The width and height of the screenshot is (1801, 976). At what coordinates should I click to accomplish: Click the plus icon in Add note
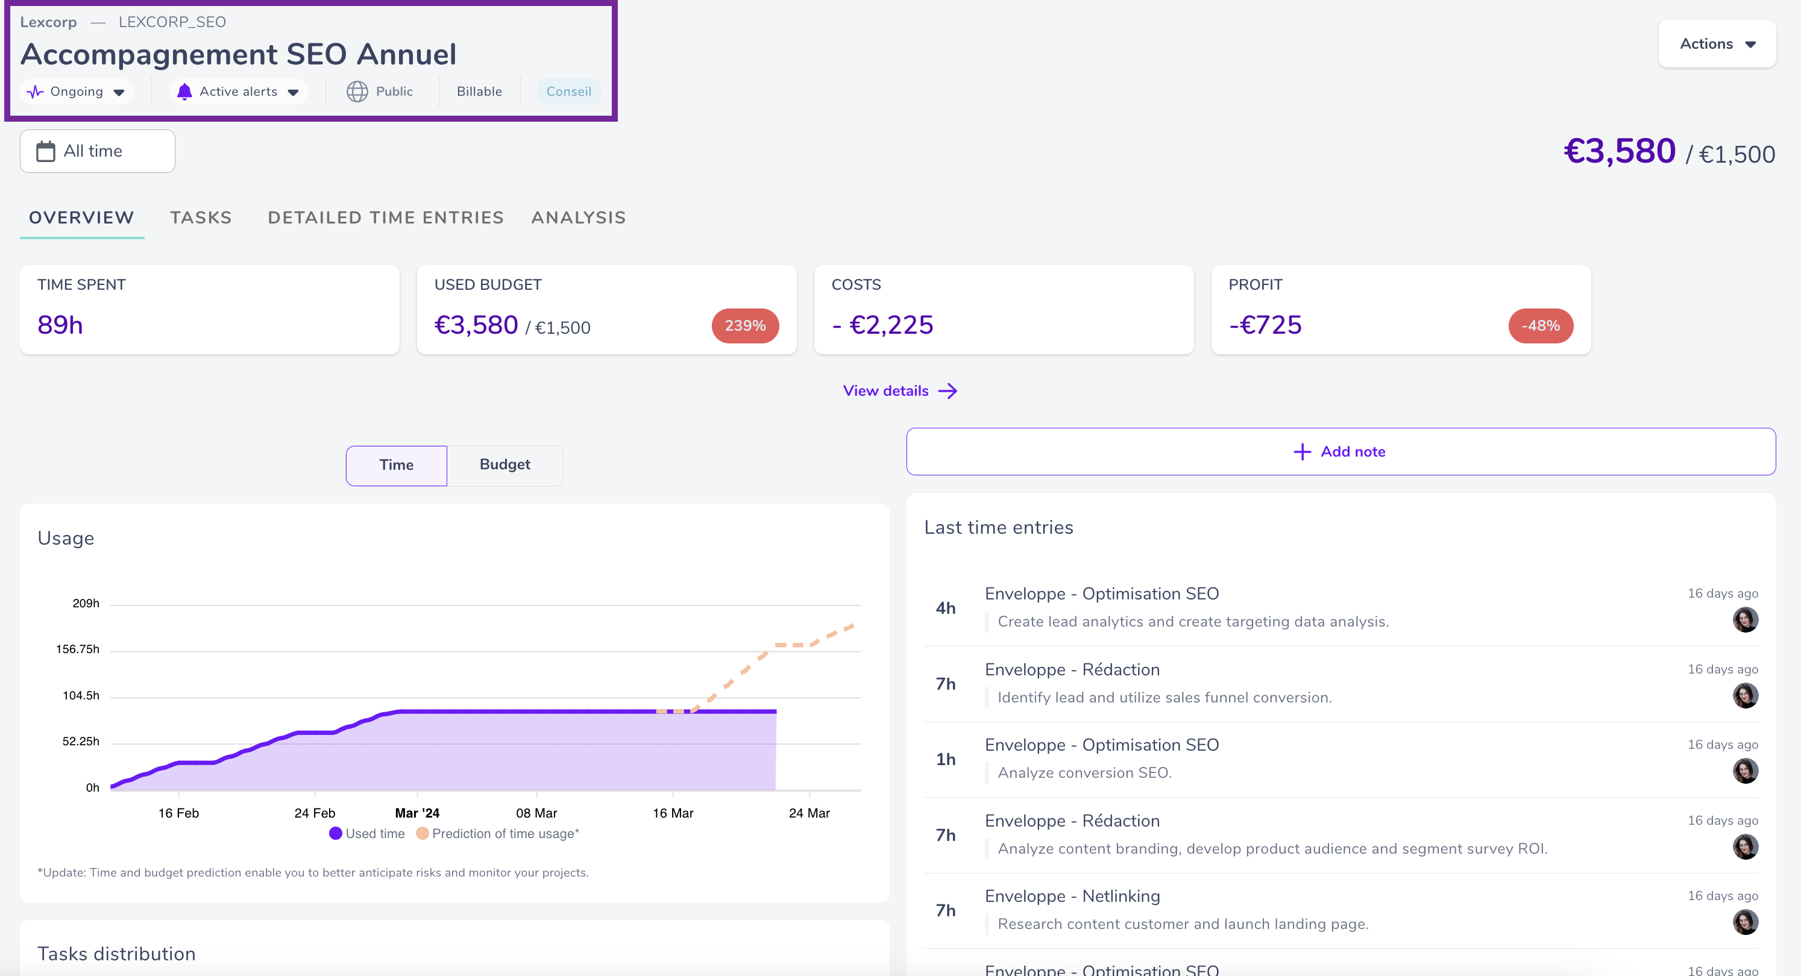pyautogui.click(x=1302, y=452)
